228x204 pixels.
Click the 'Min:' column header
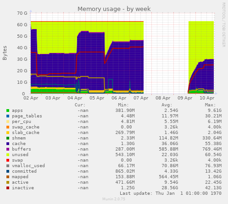(123, 105)
